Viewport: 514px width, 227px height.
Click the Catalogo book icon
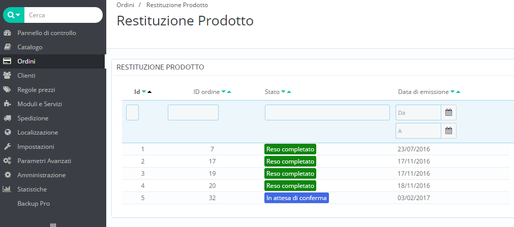[x=7, y=47]
